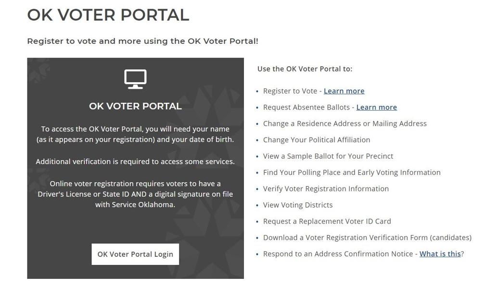Click Change a Residence Address or Mailing Address
The width and height of the screenshot is (498, 287).
point(345,123)
